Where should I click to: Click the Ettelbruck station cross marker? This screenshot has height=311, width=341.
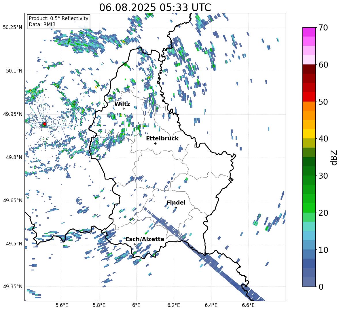click(x=155, y=143)
